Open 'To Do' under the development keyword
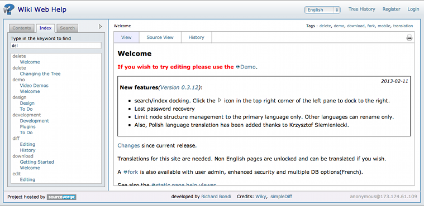Viewport: 424px width, 206px height. (x=26, y=133)
